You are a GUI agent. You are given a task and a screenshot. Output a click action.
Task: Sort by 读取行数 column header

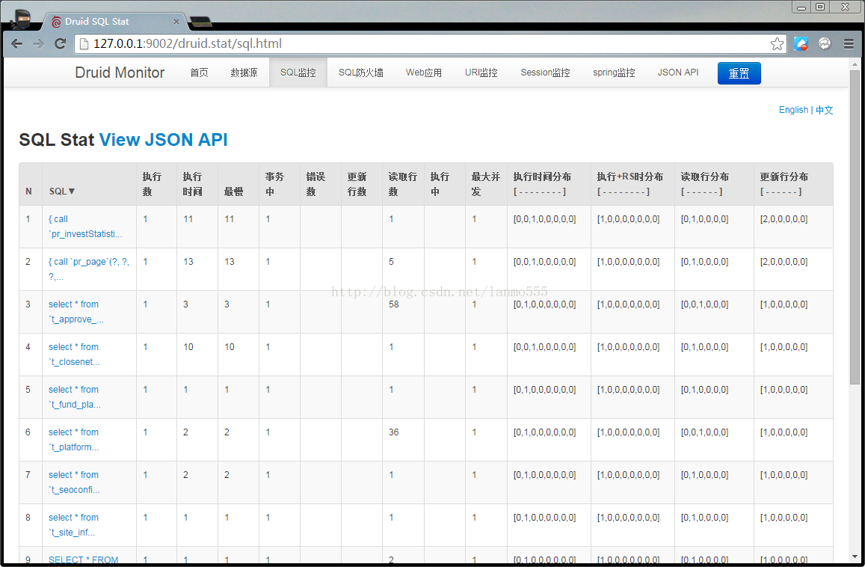(x=402, y=184)
